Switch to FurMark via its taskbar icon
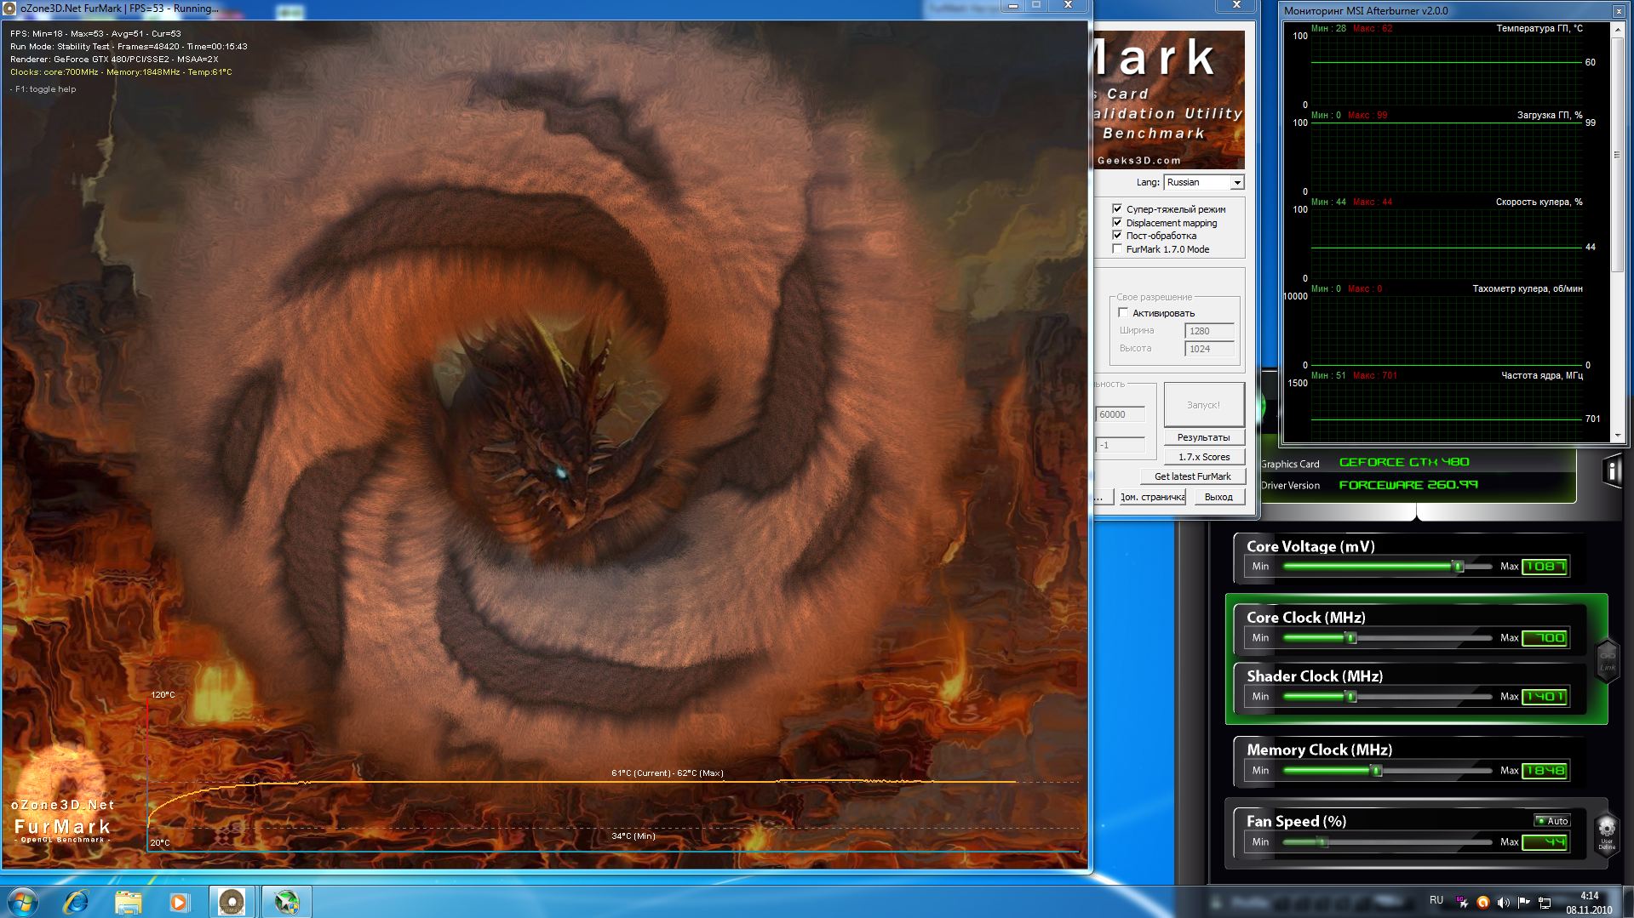 [x=232, y=902]
